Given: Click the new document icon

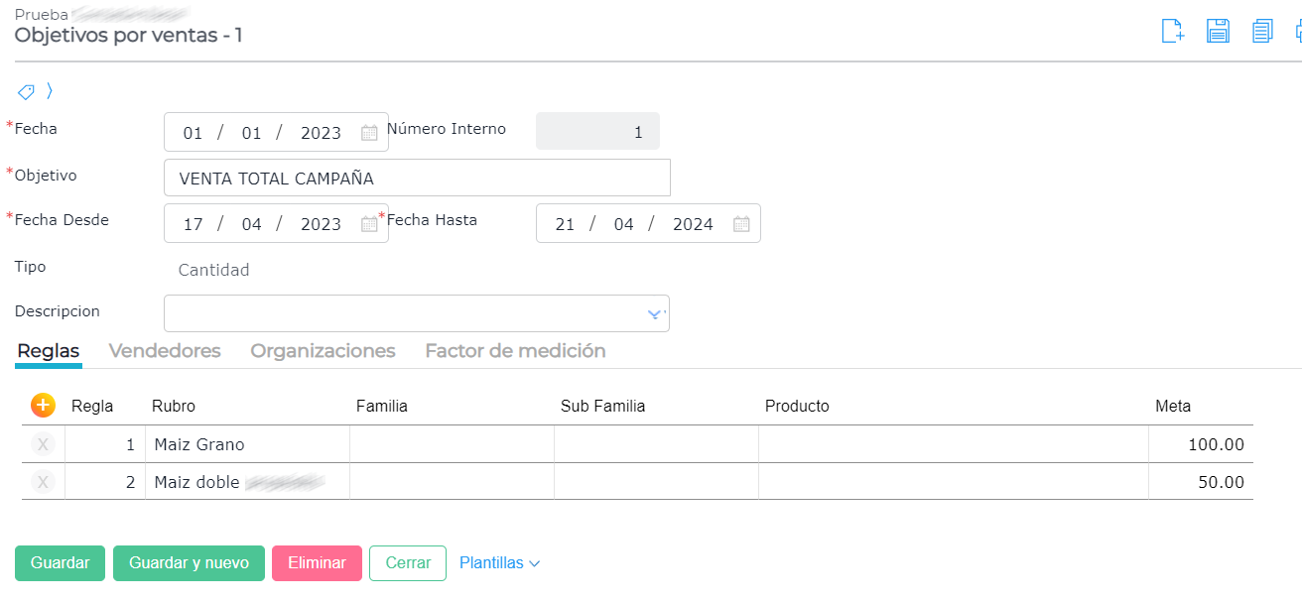Looking at the screenshot, I should point(1173,31).
